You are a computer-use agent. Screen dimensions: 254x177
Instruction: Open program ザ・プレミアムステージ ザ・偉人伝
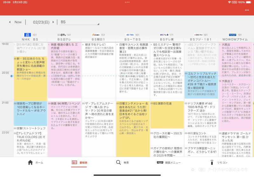(x=99, y=129)
